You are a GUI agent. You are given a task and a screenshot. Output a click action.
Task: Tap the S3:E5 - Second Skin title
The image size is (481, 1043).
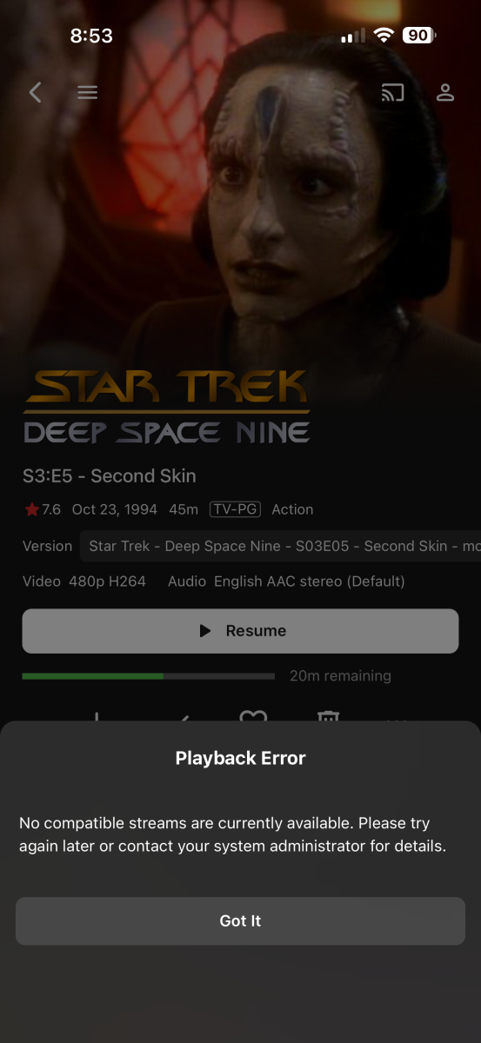click(110, 475)
